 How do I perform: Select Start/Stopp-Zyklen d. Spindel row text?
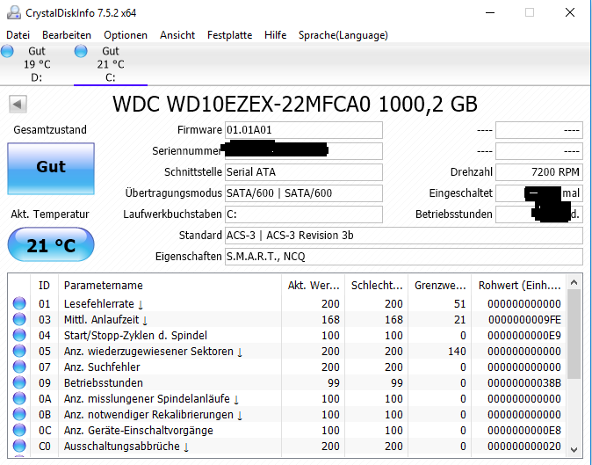tap(135, 336)
